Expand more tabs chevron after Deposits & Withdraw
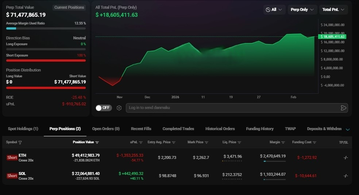The width and height of the screenshot is (359, 195). (x=348, y=129)
